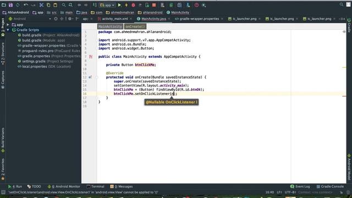Screen dimensions: 352x198
Task: Select build.gradle (Module: app) file
Action: (42, 40)
